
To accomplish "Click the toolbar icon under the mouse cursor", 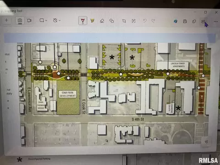I will pos(203,22).
